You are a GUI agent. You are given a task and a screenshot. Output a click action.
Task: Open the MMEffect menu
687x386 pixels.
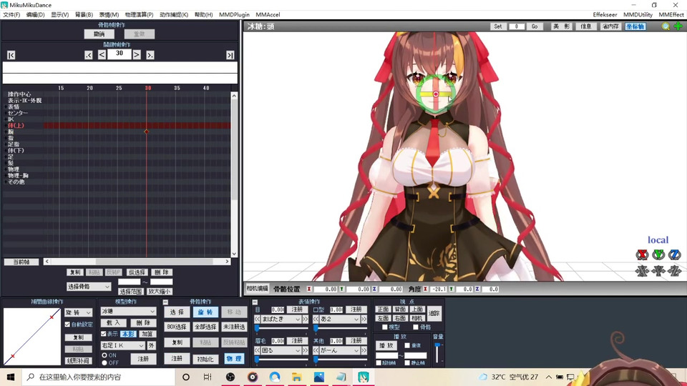pyautogui.click(x=671, y=14)
